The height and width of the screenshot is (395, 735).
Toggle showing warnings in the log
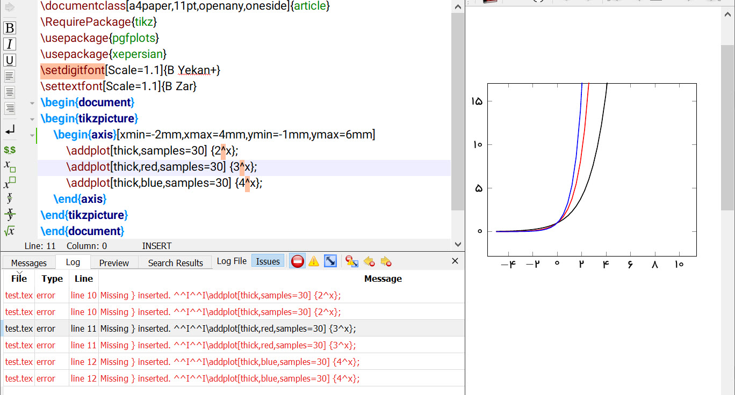(314, 261)
